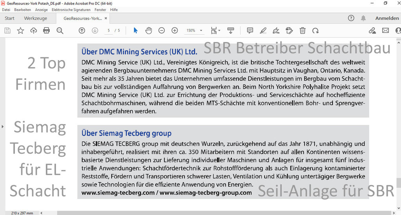Click the bookmark star icon
401x215 pixels.
click(x=20, y=30)
